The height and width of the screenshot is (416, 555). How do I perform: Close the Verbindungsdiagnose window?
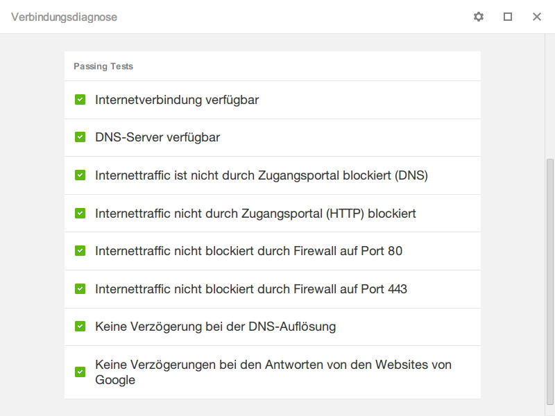[536, 17]
